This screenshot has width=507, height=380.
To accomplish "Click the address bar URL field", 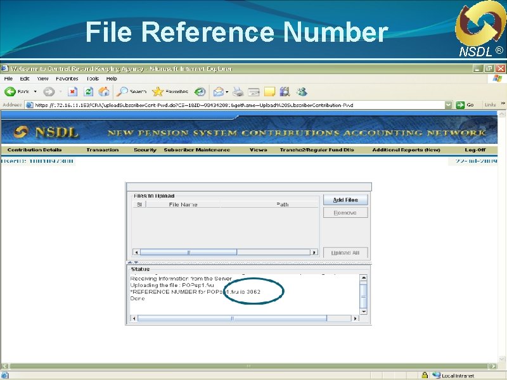I will pyautogui.click(x=240, y=105).
